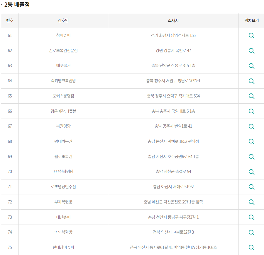Select store name 복권명당
The width and height of the screenshot is (264, 255).
(x=63, y=126)
